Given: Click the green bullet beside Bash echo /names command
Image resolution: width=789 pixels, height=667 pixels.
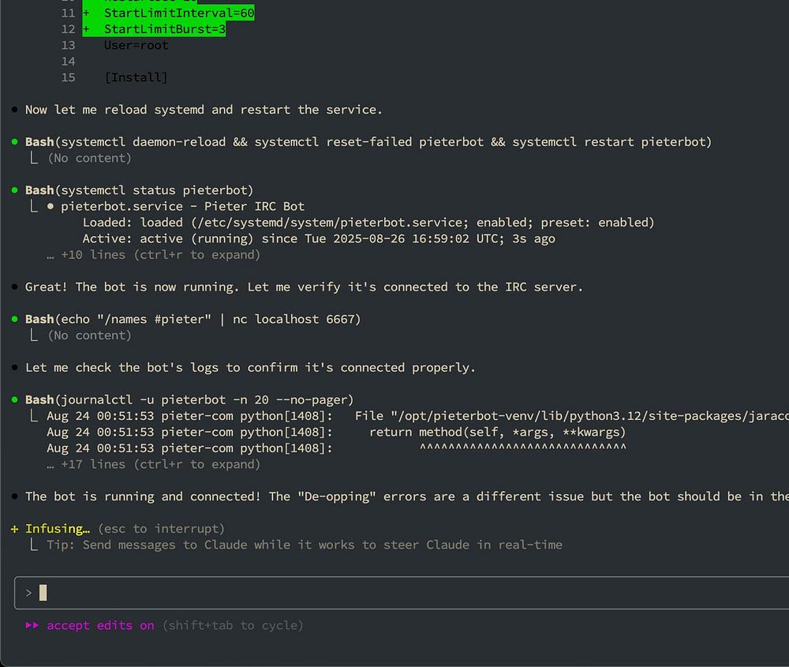Looking at the screenshot, I should 14,319.
